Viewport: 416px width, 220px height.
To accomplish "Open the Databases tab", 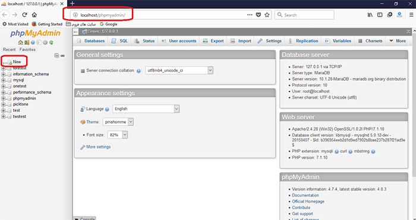I will pyautogui.click(x=91, y=41).
